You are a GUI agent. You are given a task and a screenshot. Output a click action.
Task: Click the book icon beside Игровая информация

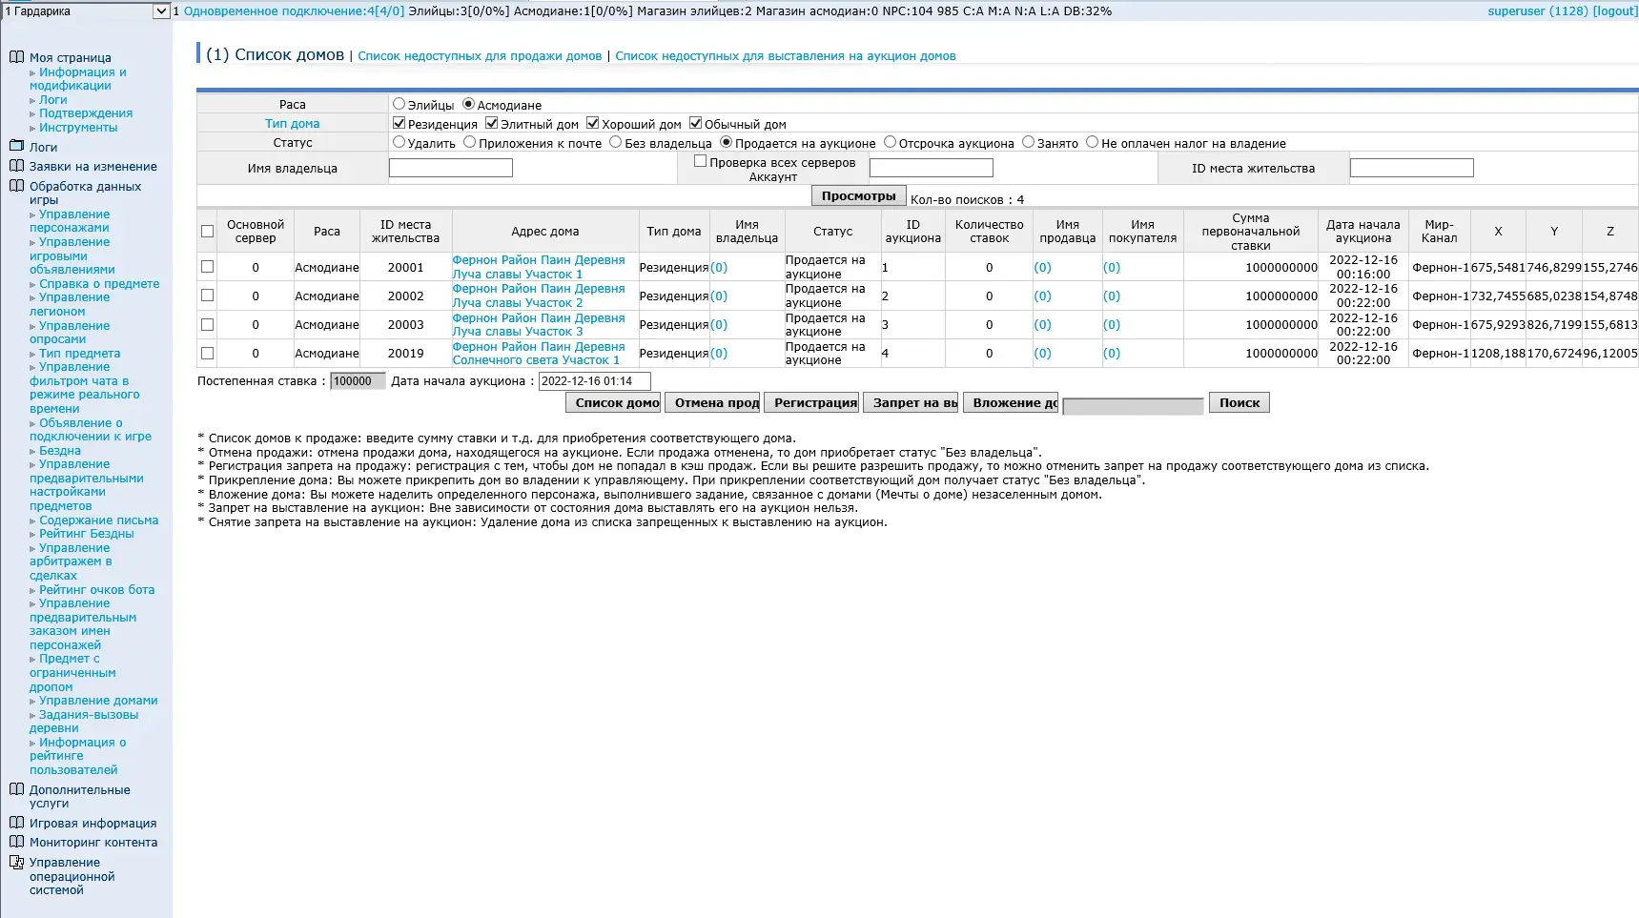[16, 823]
